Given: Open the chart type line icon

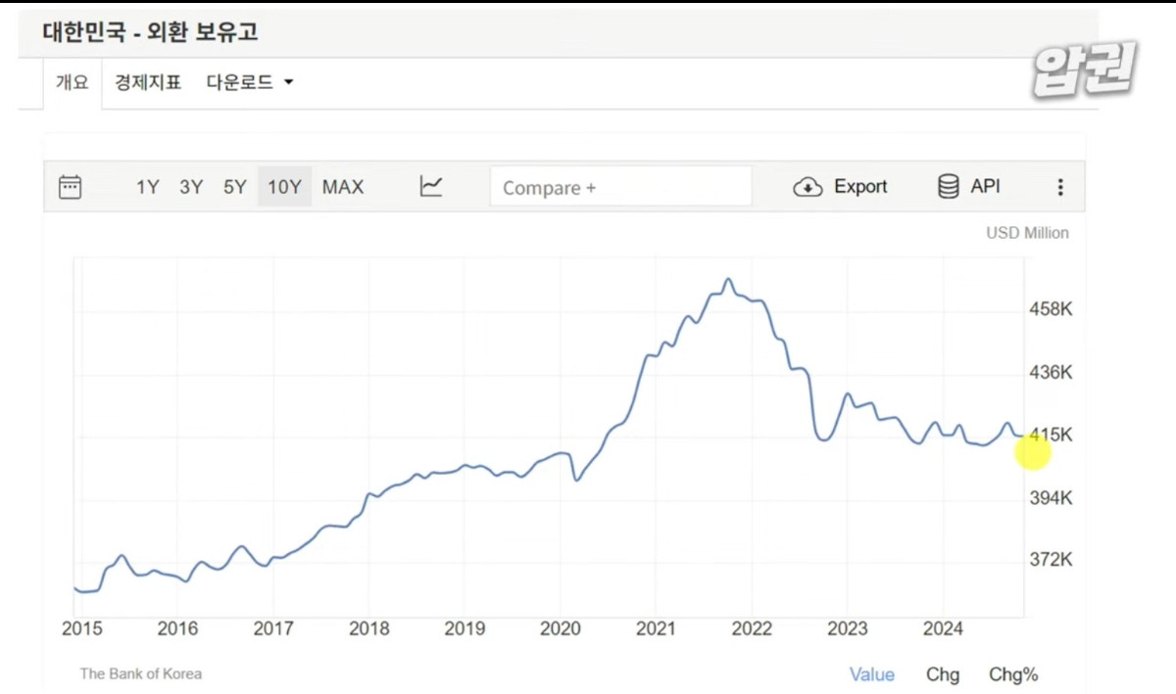Looking at the screenshot, I should 431,186.
